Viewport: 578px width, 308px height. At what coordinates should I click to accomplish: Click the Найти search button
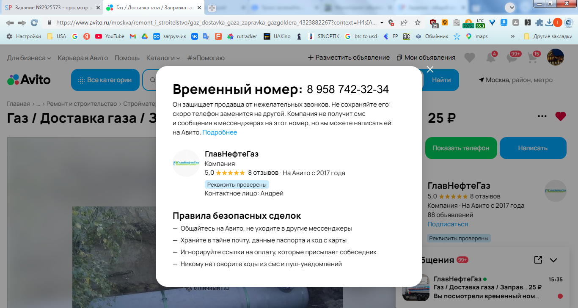[441, 80]
